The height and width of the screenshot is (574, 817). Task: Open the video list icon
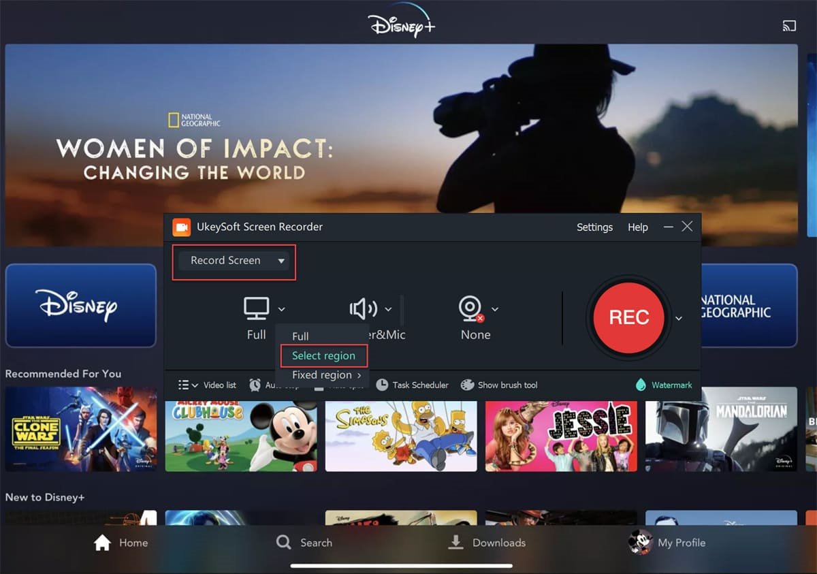183,385
